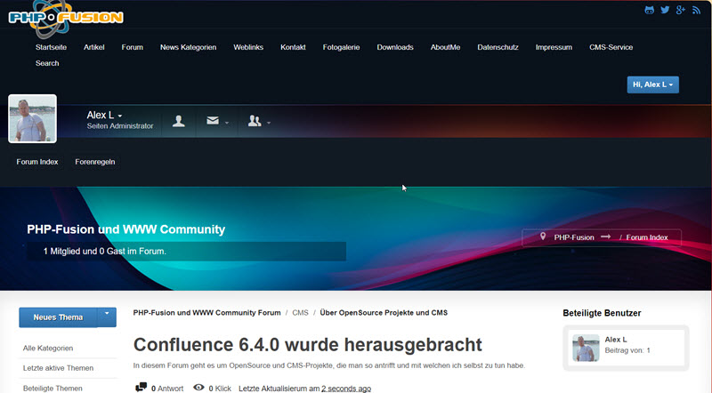
Task: Open the CMS-Service page
Action: click(611, 47)
